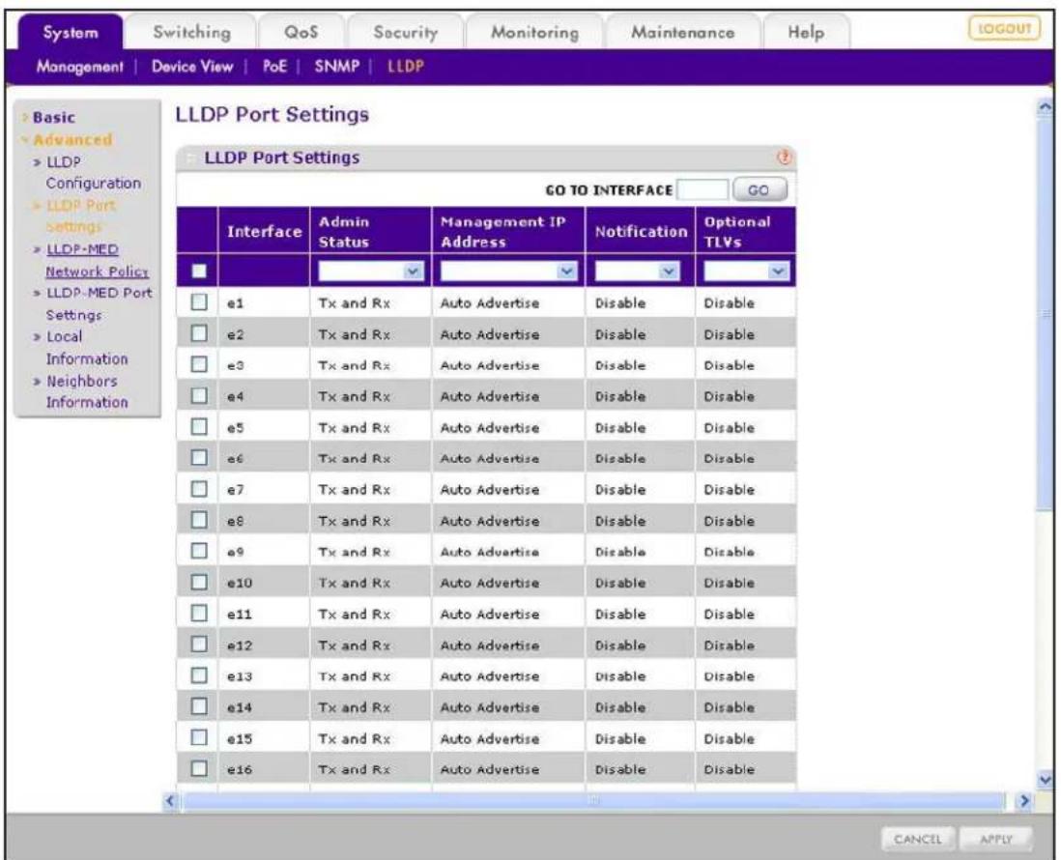Check the box for interface e8
Image resolution: width=1061 pixels, height=860 pixels.
[x=199, y=520]
